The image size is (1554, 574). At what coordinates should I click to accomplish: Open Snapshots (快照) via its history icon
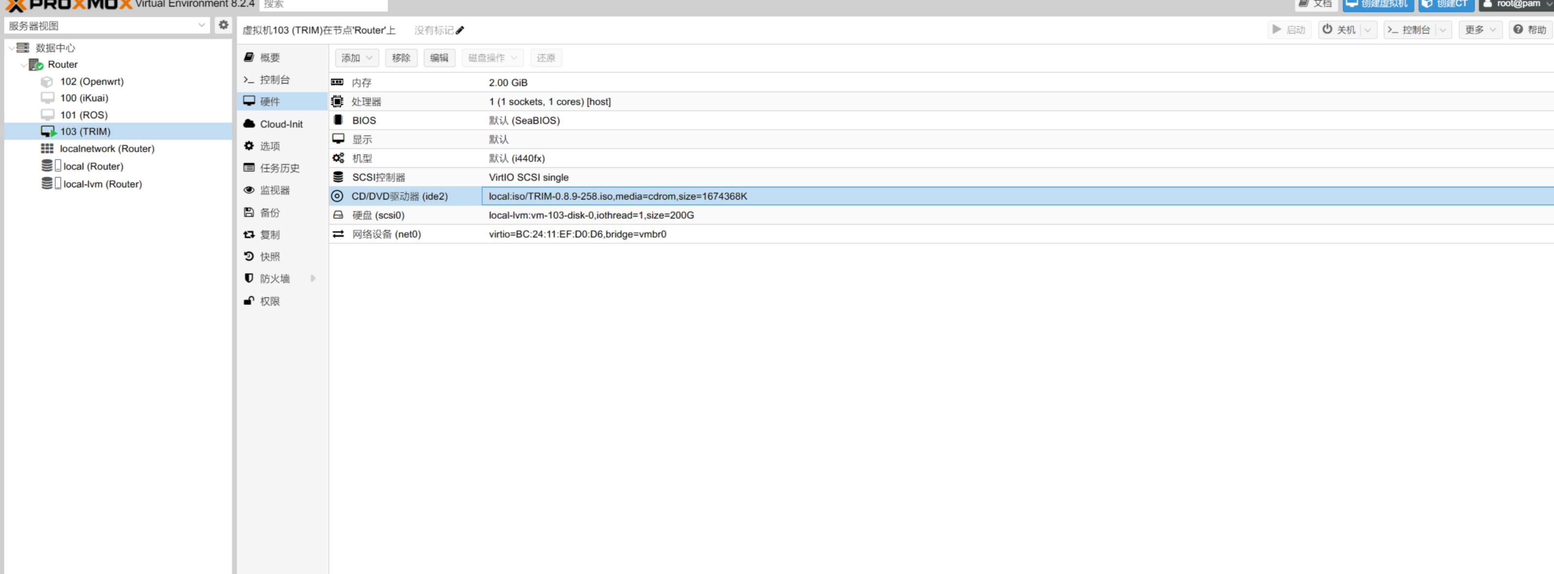point(249,256)
